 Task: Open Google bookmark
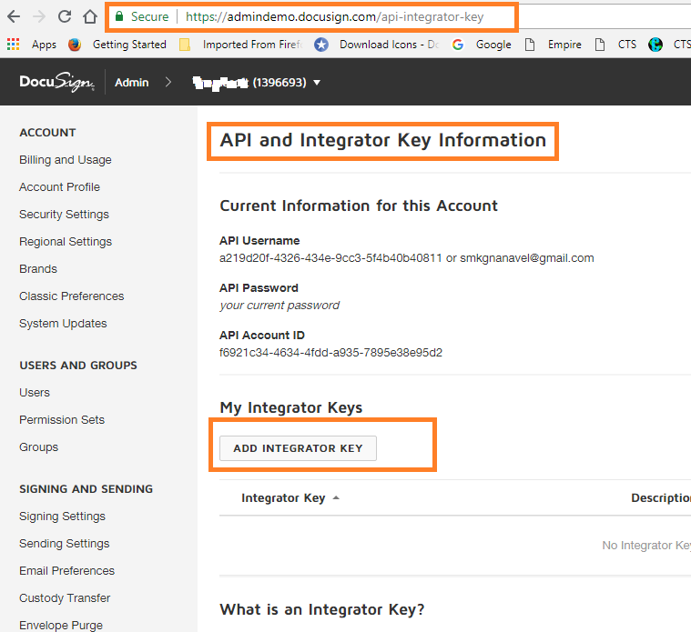[x=482, y=45]
